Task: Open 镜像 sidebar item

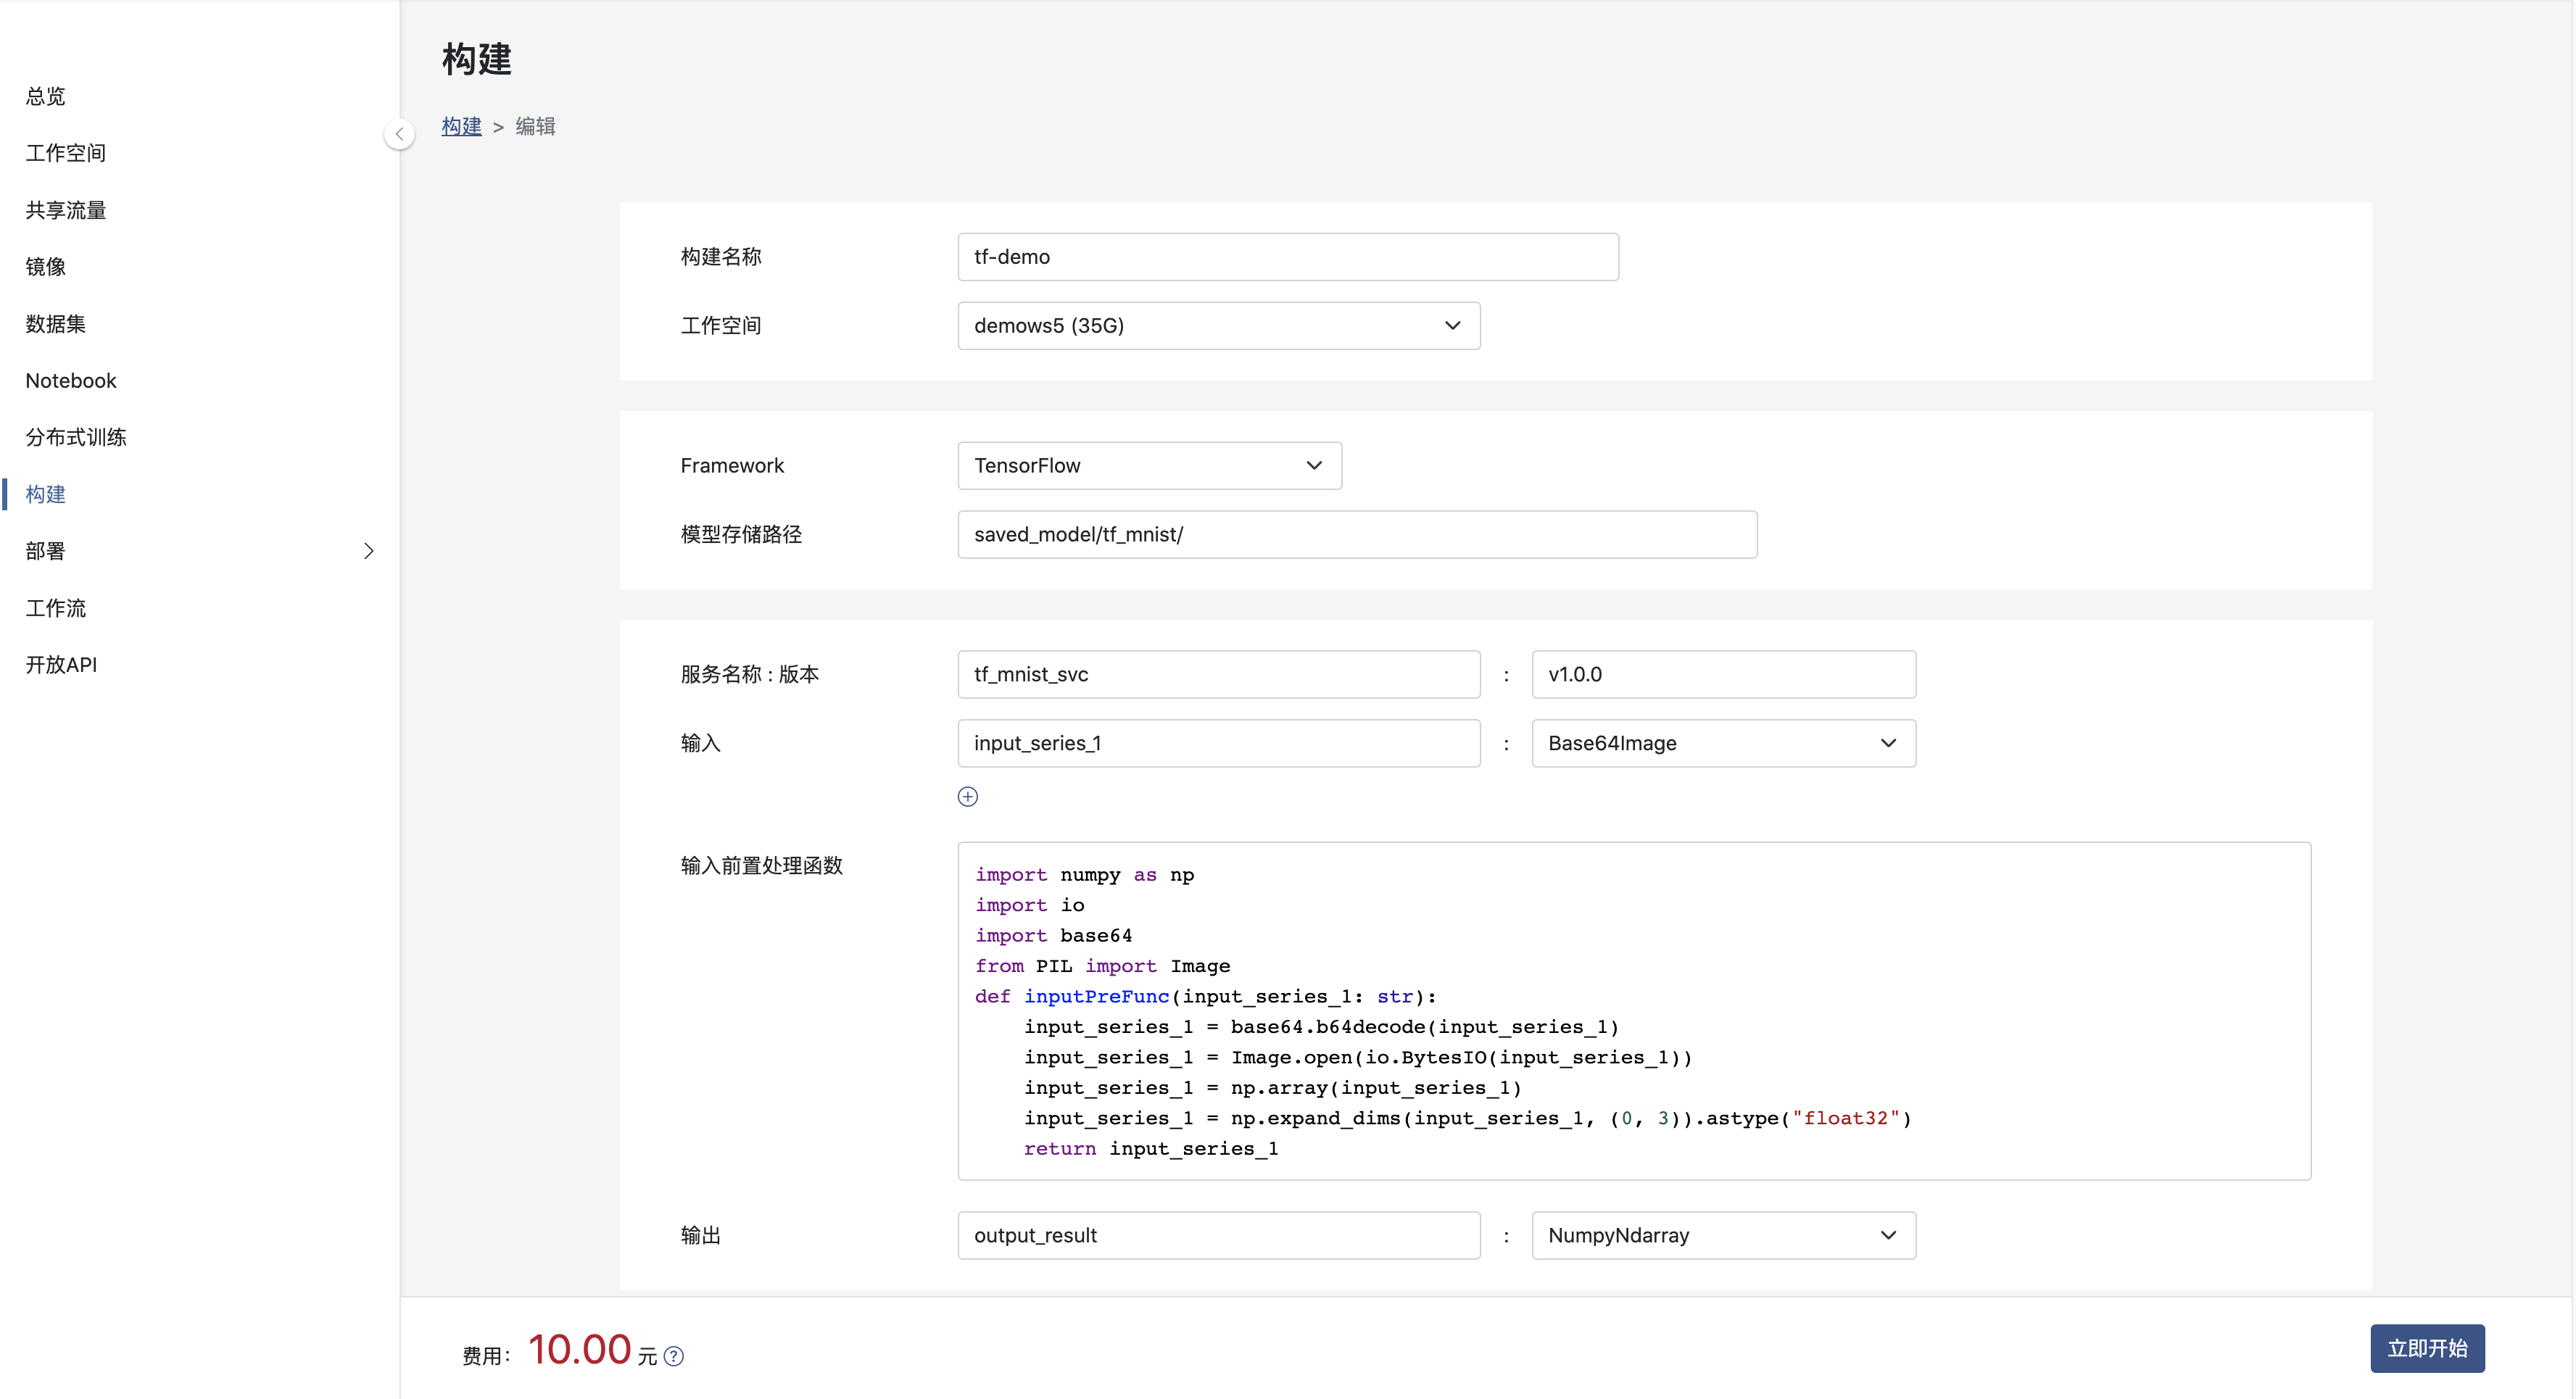Action: click(x=45, y=267)
